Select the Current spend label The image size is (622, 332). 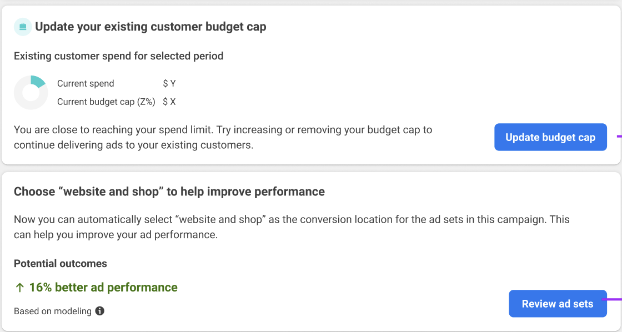pyautogui.click(x=86, y=84)
